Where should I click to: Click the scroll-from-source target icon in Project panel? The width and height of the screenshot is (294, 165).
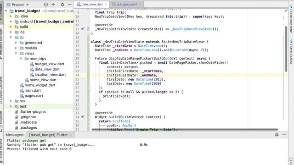pos(46,5)
